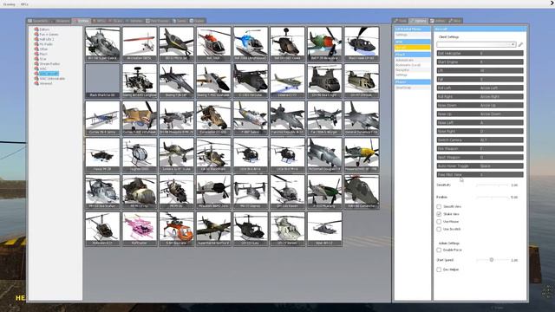Viewport: 555px width, 312px height.
Task: Open the preset editor pencil icon
Action: click(x=520, y=44)
